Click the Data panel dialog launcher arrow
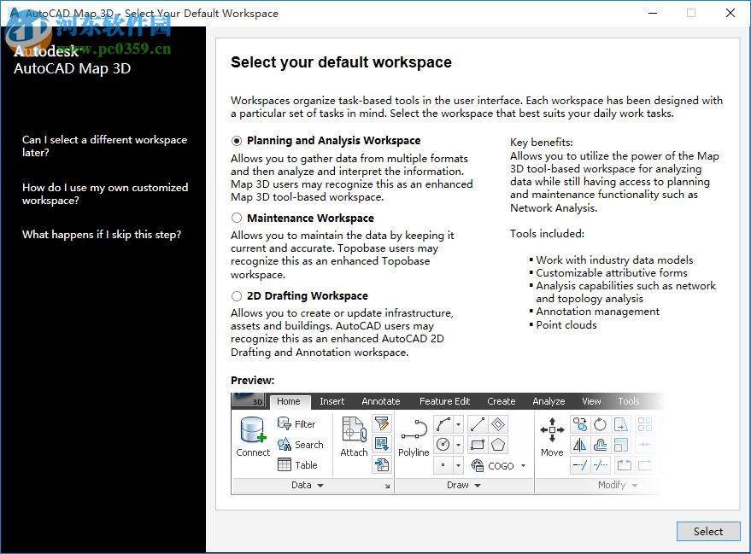Screen dimensions: 751x554 coord(388,484)
